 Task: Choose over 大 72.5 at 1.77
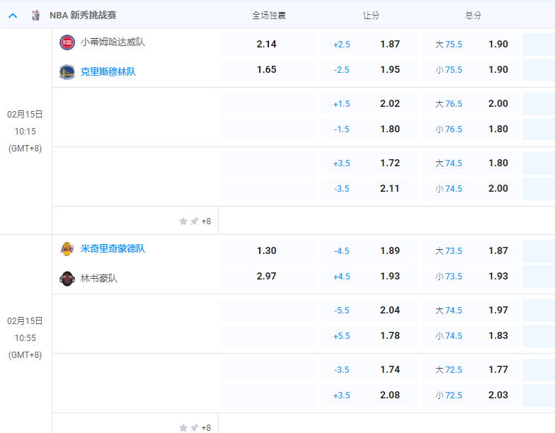click(x=470, y=369)
